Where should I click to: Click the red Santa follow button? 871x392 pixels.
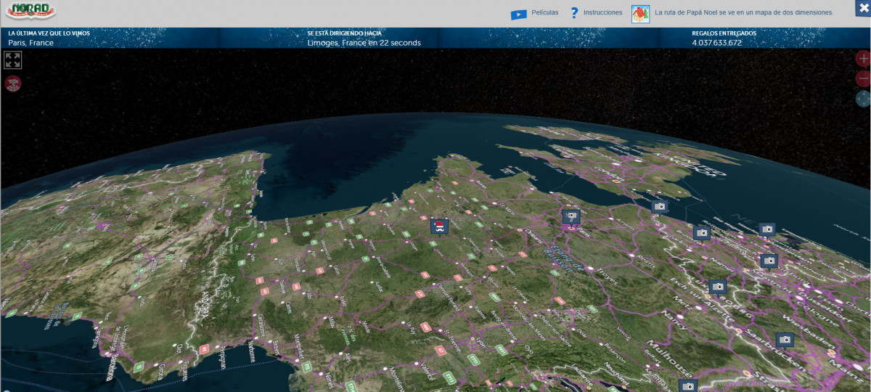(x=13, y=83)
